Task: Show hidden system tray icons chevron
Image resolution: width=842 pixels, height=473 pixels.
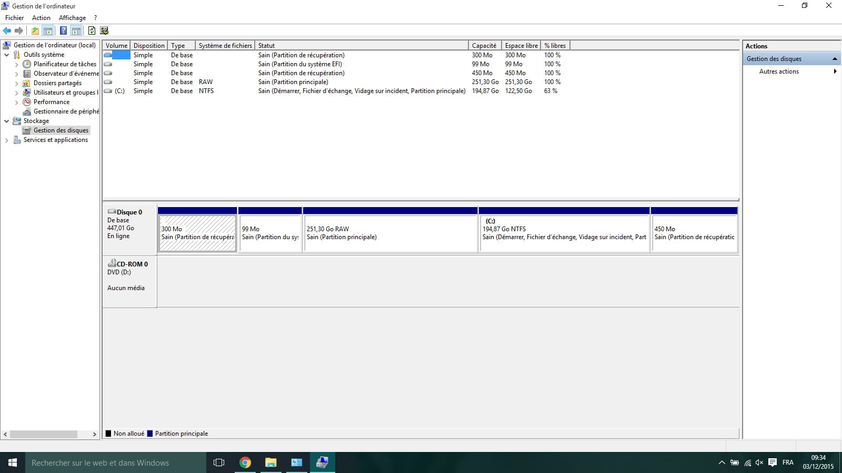Action: (x=721, y=462)
